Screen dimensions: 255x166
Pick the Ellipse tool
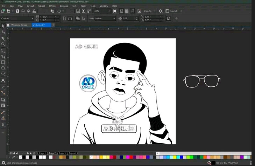pos(3,68)
